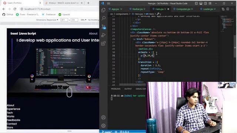Open the VS Code Search view
The height and width of the screenshot is (133, 237).
(x=103, y=18)
